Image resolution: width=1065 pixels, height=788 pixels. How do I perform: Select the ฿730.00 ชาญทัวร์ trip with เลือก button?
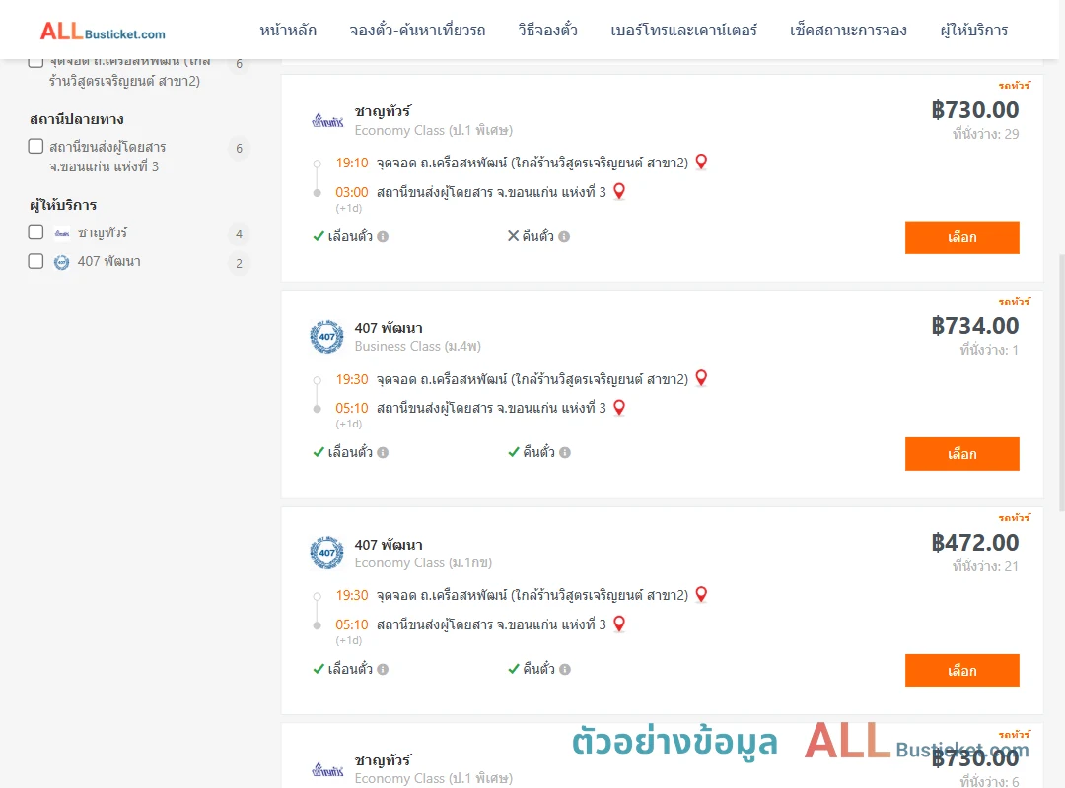click(961, 237)
